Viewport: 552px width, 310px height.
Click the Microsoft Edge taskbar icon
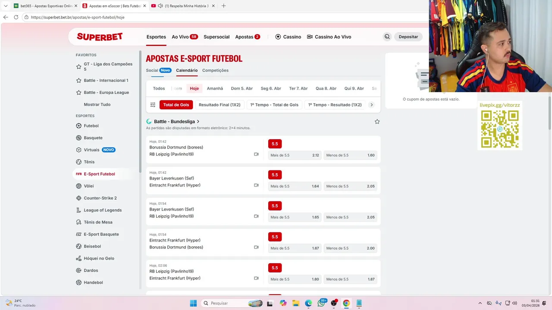coord(308,303)
